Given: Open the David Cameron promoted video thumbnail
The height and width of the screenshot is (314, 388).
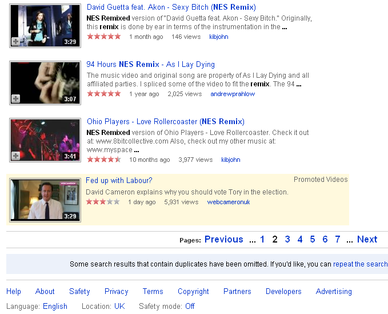Looking at the screenshot, I should (x=45, y=200).
